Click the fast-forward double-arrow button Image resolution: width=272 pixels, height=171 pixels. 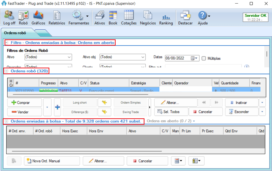[217, 103]
